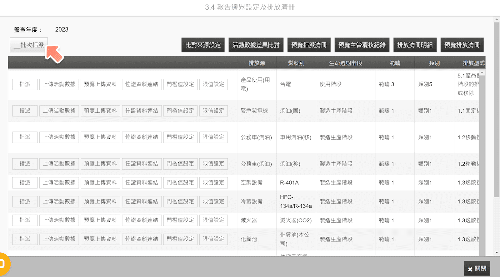
Task: Click 上傳活動數據 for 公務車(汽油) row
Action: (x=59, y=137)
